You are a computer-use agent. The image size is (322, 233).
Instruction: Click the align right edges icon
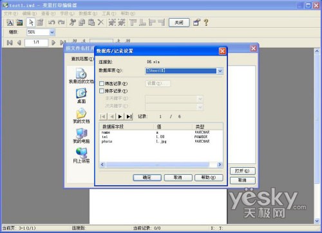161,23
